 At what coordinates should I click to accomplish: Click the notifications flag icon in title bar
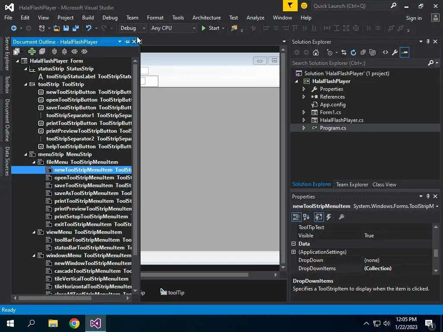tap(290, 6)
